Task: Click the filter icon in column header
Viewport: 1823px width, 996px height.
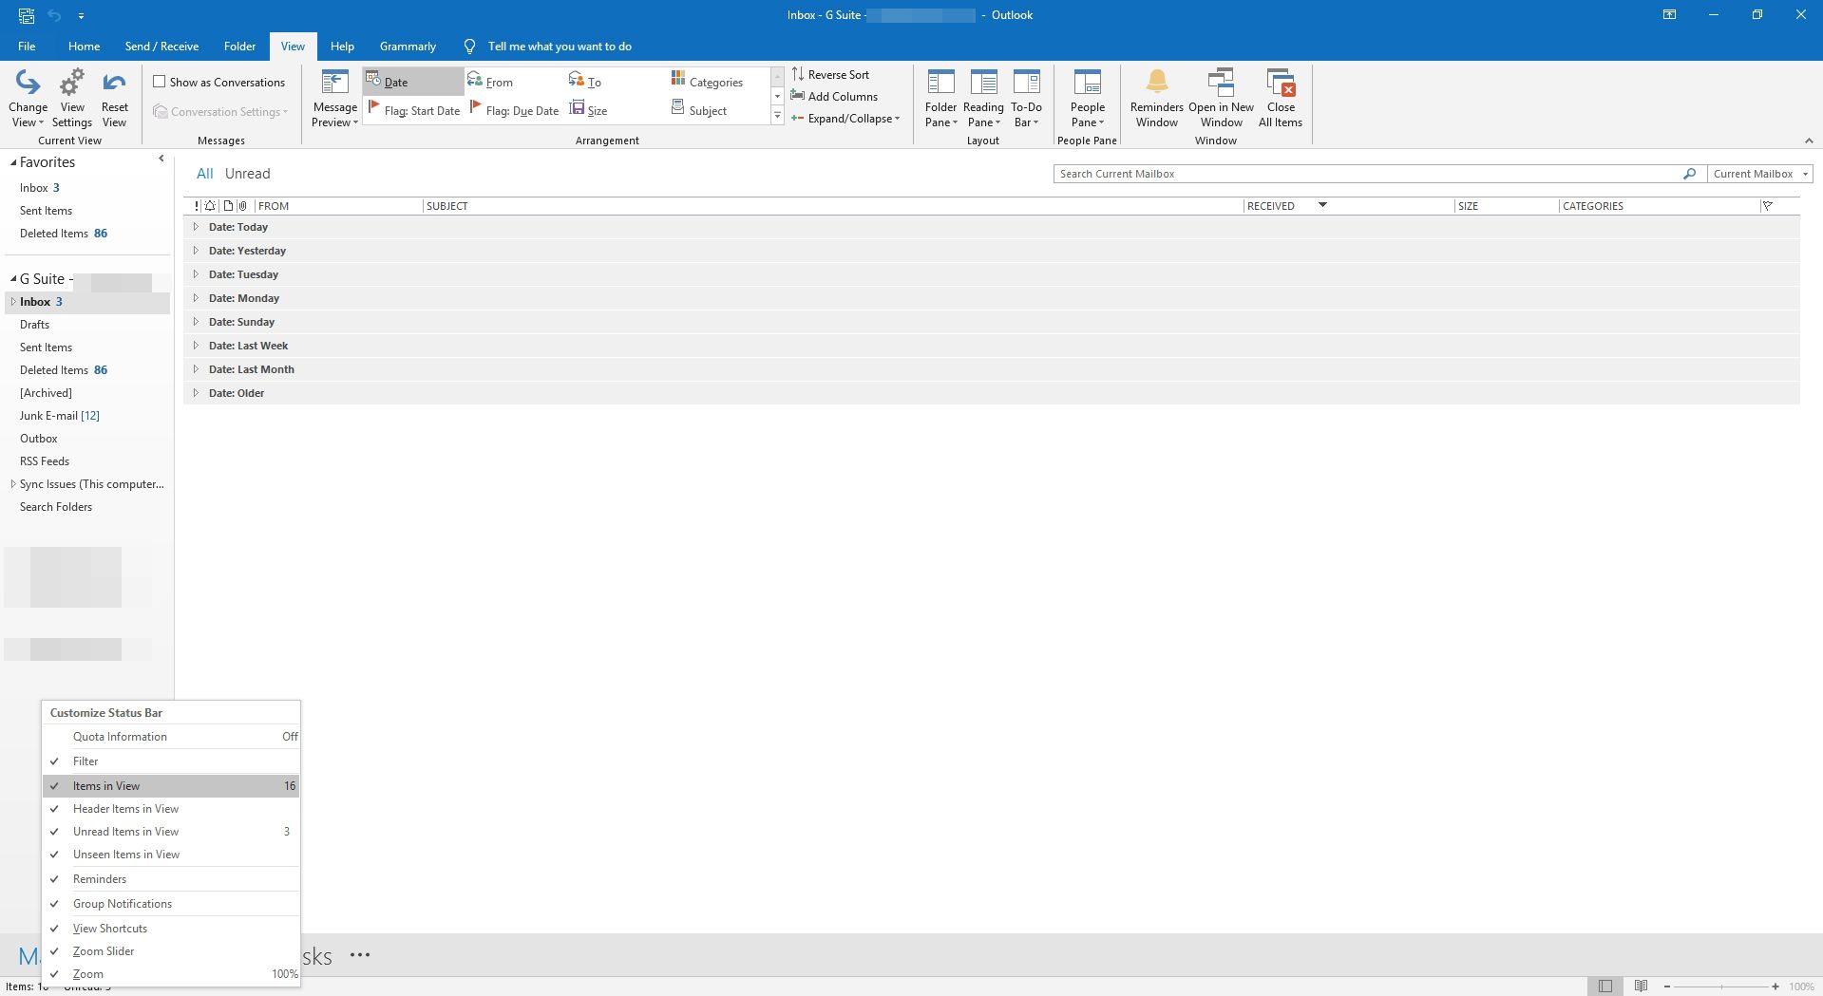Action: click(x=1767, y=206)
